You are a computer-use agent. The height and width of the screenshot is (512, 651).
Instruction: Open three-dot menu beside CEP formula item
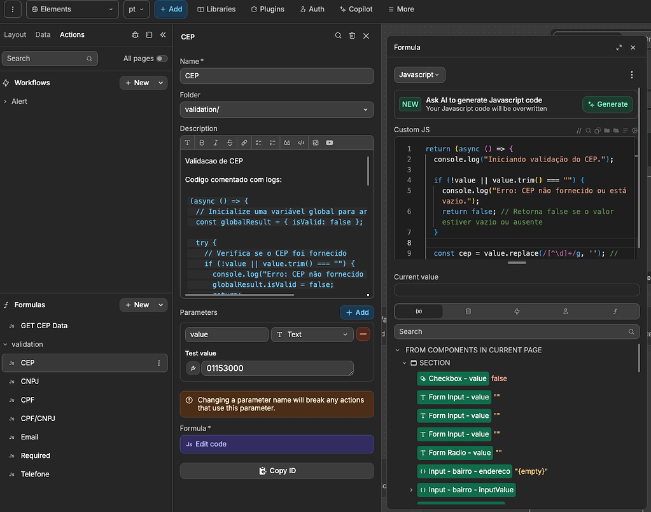[x=159, y=363]
